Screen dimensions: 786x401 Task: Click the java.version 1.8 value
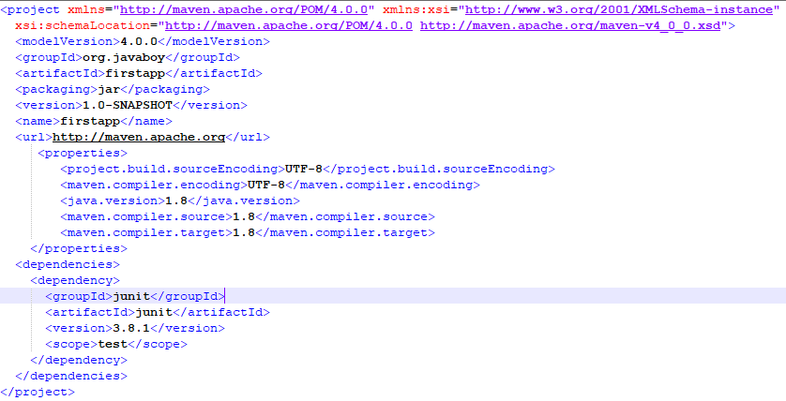click(176, 200)
